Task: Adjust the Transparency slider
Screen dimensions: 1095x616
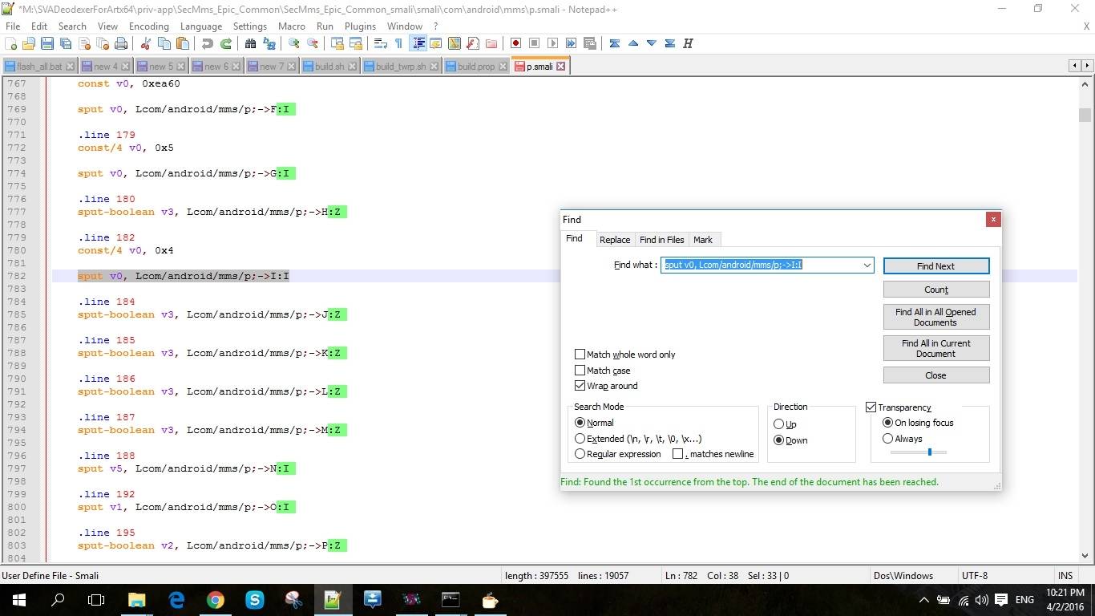Action: click(x=929, y=452)
